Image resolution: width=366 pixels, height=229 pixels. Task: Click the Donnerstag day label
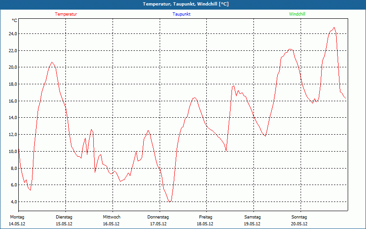(158, 217)
